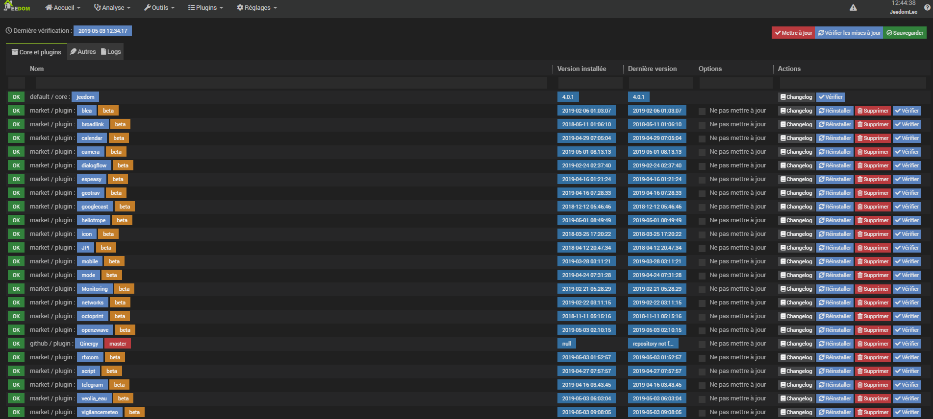Open the Accueil dropdown menu
Image resolution: width=933 pixels, height=419 pixels.
pos(63,7)
